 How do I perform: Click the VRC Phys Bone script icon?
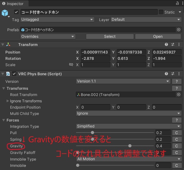[x=8, y=74]
